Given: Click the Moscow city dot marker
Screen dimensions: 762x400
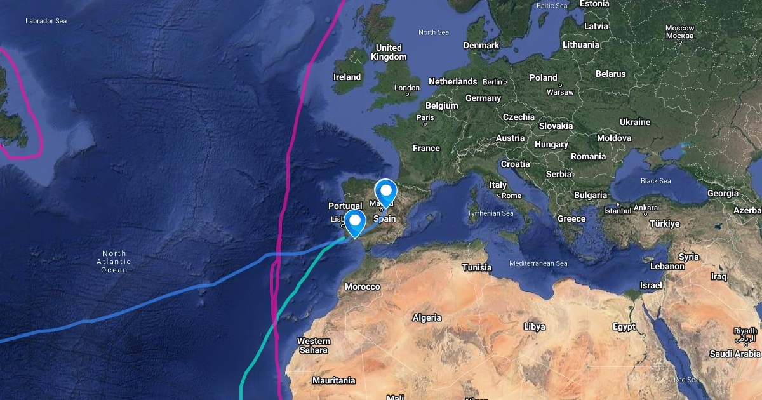Looking at the screenshot, I should click(679, 43).
